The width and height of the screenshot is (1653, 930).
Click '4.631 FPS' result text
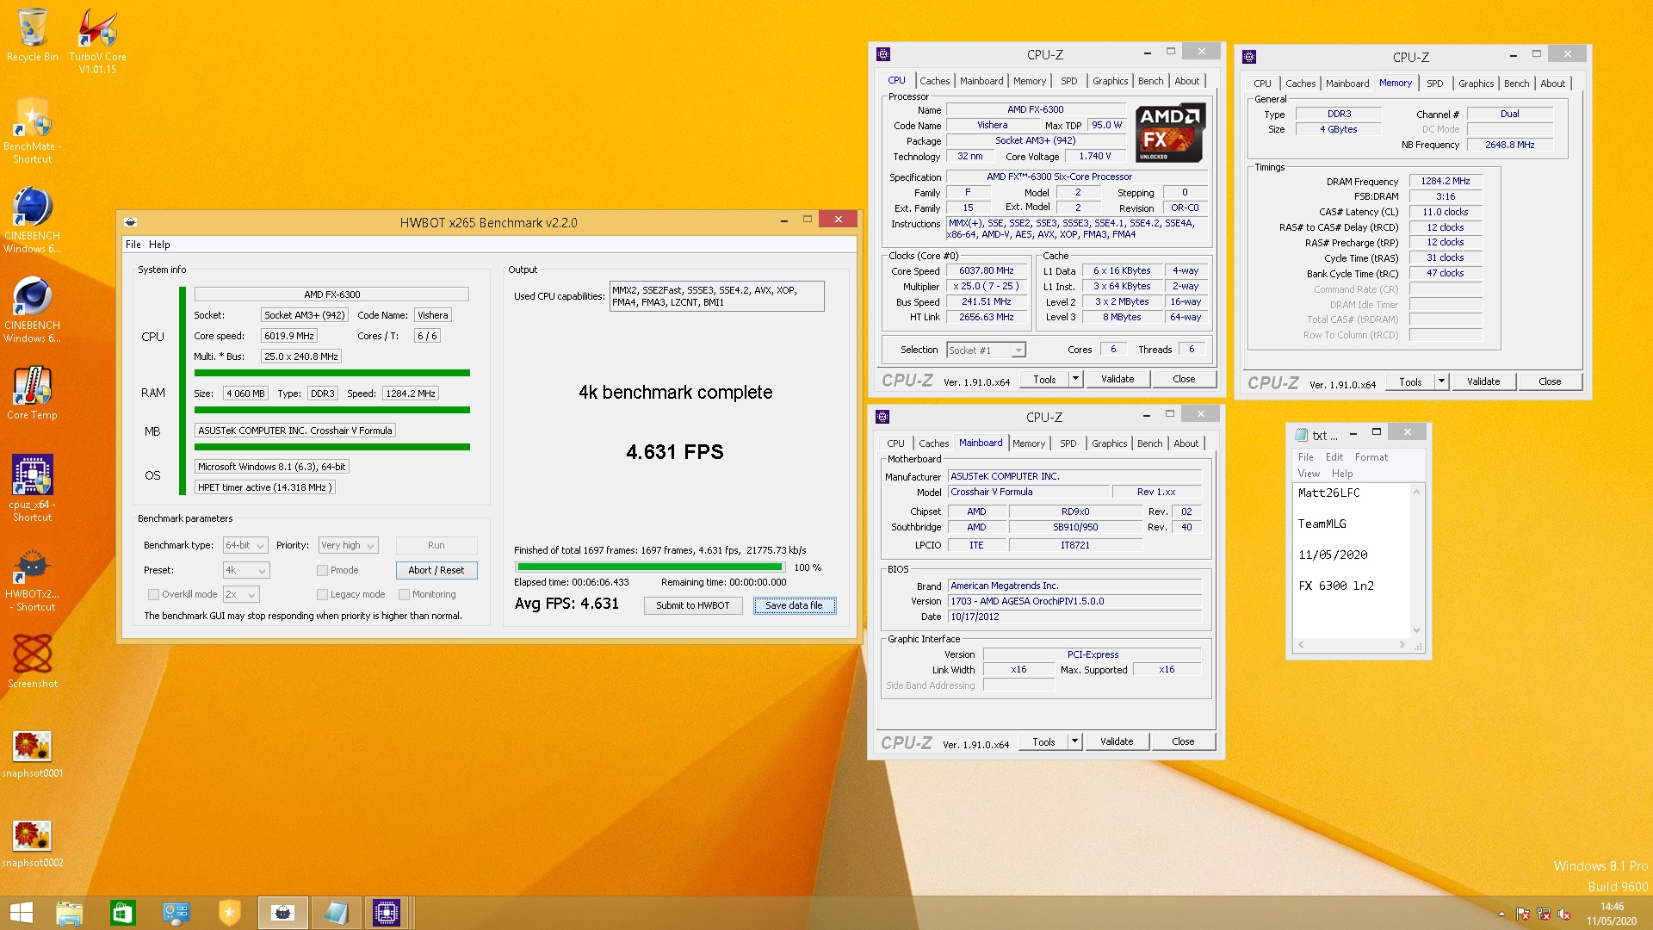coord(675,452)
